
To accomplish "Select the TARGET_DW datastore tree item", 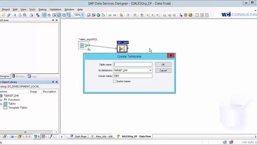I will pyautogui.click(x=11, y=96).
